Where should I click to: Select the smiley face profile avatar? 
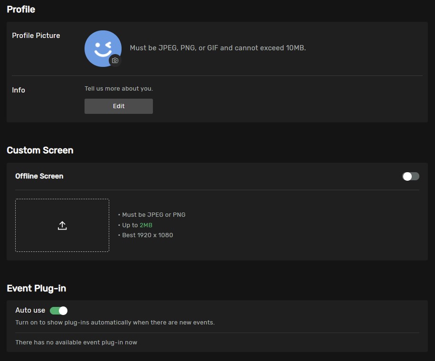[x=101, y=47]
